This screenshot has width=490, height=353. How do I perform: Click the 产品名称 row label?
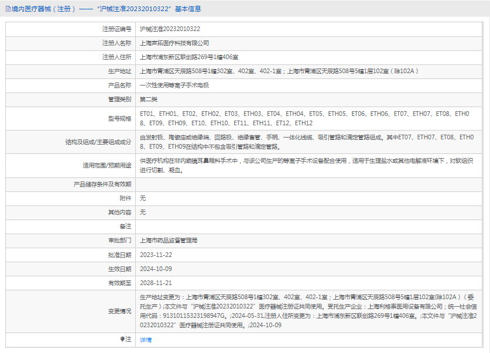(119, 85)
